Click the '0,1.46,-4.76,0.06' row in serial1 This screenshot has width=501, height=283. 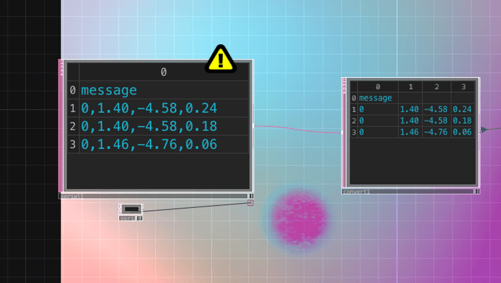(164, 144)
